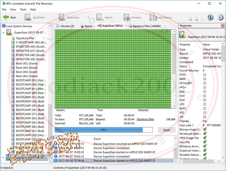Switch to Signature Files [158089] tab
The height and width of the screenshot is (171, 226).
[x=145, y=26]
